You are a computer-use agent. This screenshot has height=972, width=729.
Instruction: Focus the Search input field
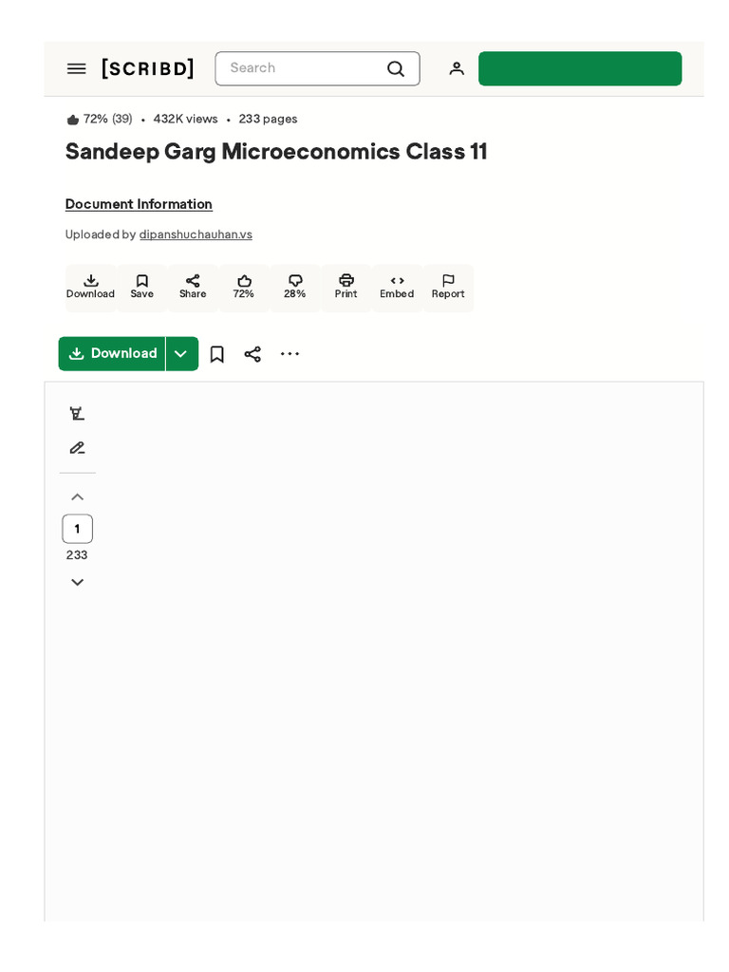tap(304, 68)
